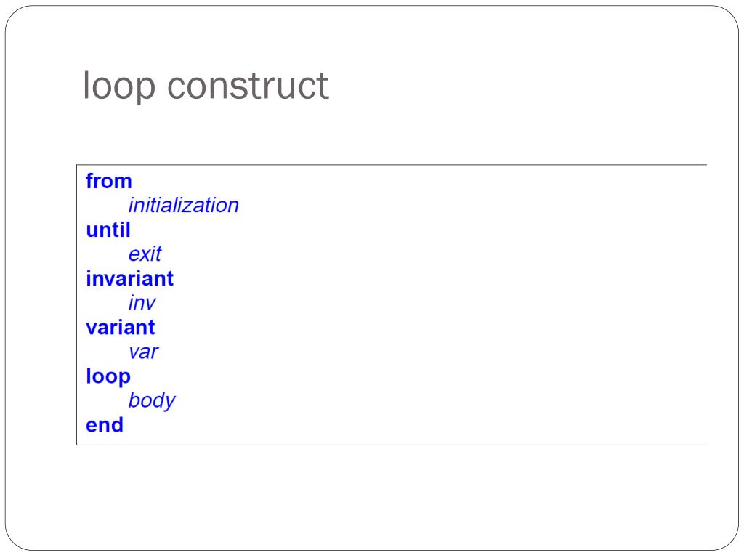Select the 'until' keyword
The image size is (744, 558).
108,230
